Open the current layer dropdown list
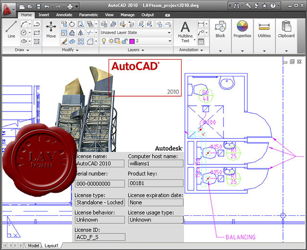 pyautogui.click(x=170, y=41)
